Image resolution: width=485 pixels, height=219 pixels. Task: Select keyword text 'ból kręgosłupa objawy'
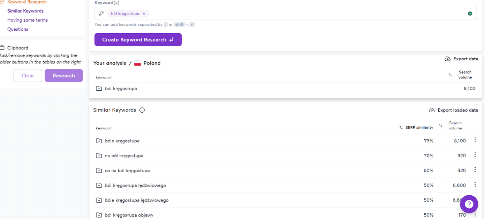[x=129, y=215]
